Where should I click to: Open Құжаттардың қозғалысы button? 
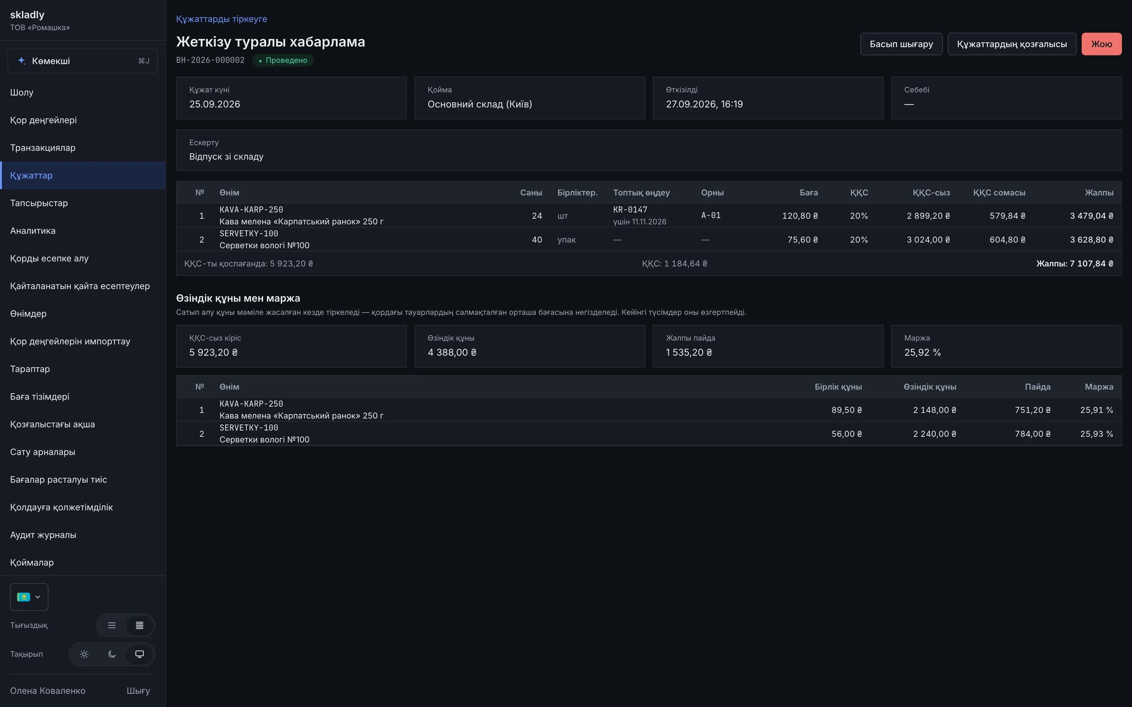pos(1012,44)
